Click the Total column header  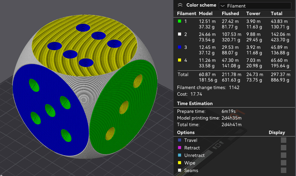(x=277, y=14)
